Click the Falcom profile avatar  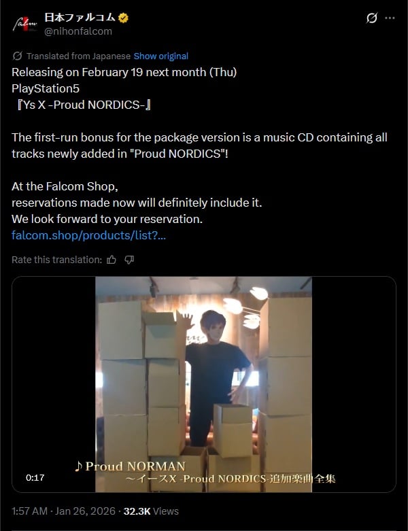coord(24,24)
